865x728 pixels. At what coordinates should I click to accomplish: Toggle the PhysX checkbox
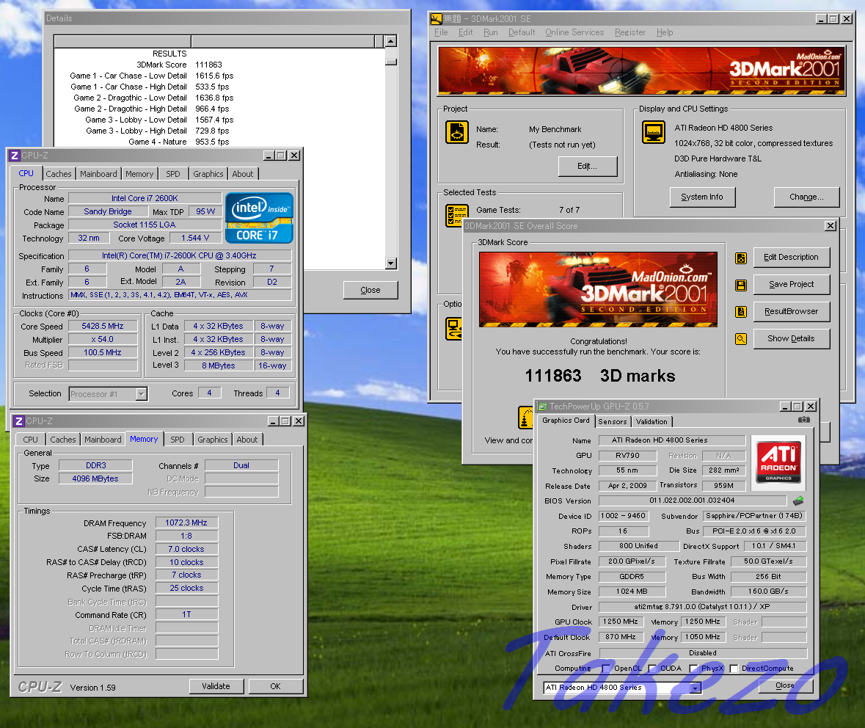pyautogui.click(x=693, y=669)
